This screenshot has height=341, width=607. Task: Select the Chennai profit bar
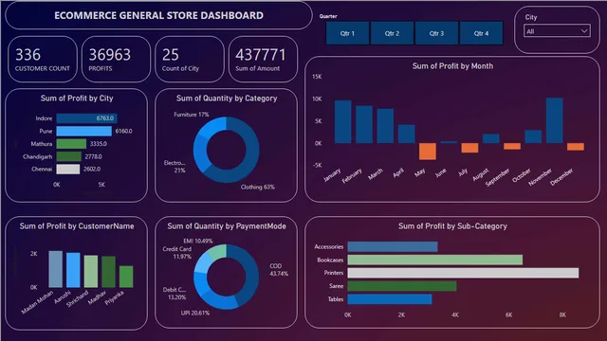pyautogui.click(x=68, y=169)
